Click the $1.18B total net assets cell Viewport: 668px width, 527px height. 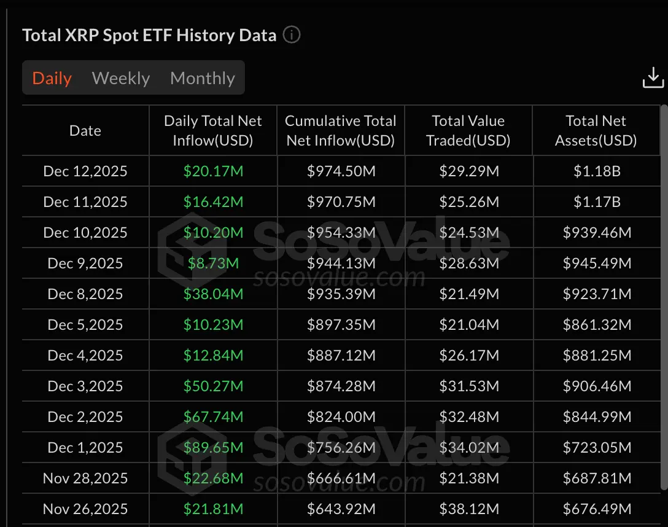point(597,171)
